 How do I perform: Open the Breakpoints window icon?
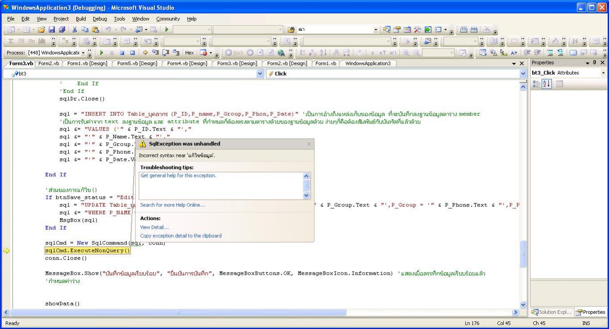(203, 53)
